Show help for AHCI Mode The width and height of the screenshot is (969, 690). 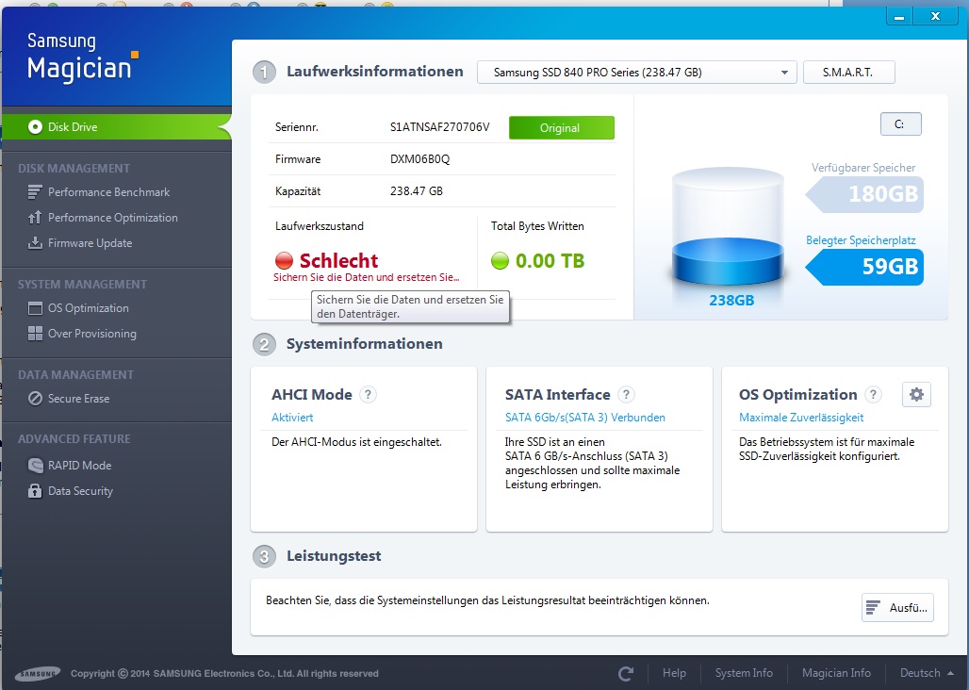click(x=368, y=394)
